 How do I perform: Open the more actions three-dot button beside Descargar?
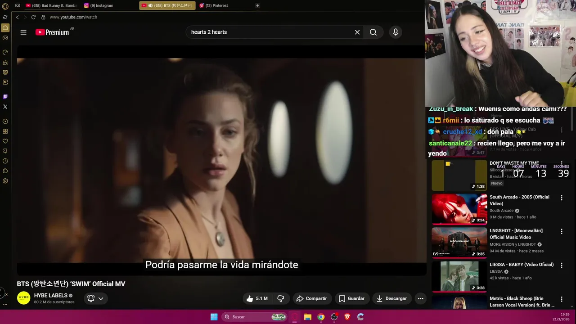coord(420,298)
